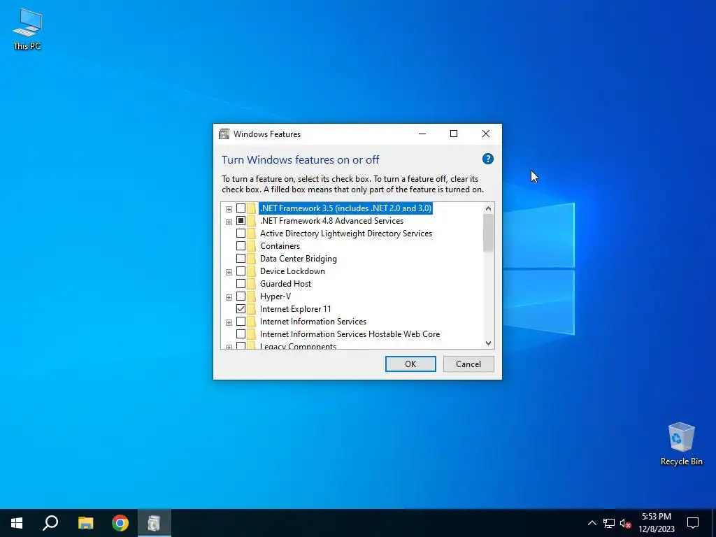716x537 pixels.
Task: Uncheck the Internet Explorer 11 checkbox
Action: (241, 308)
